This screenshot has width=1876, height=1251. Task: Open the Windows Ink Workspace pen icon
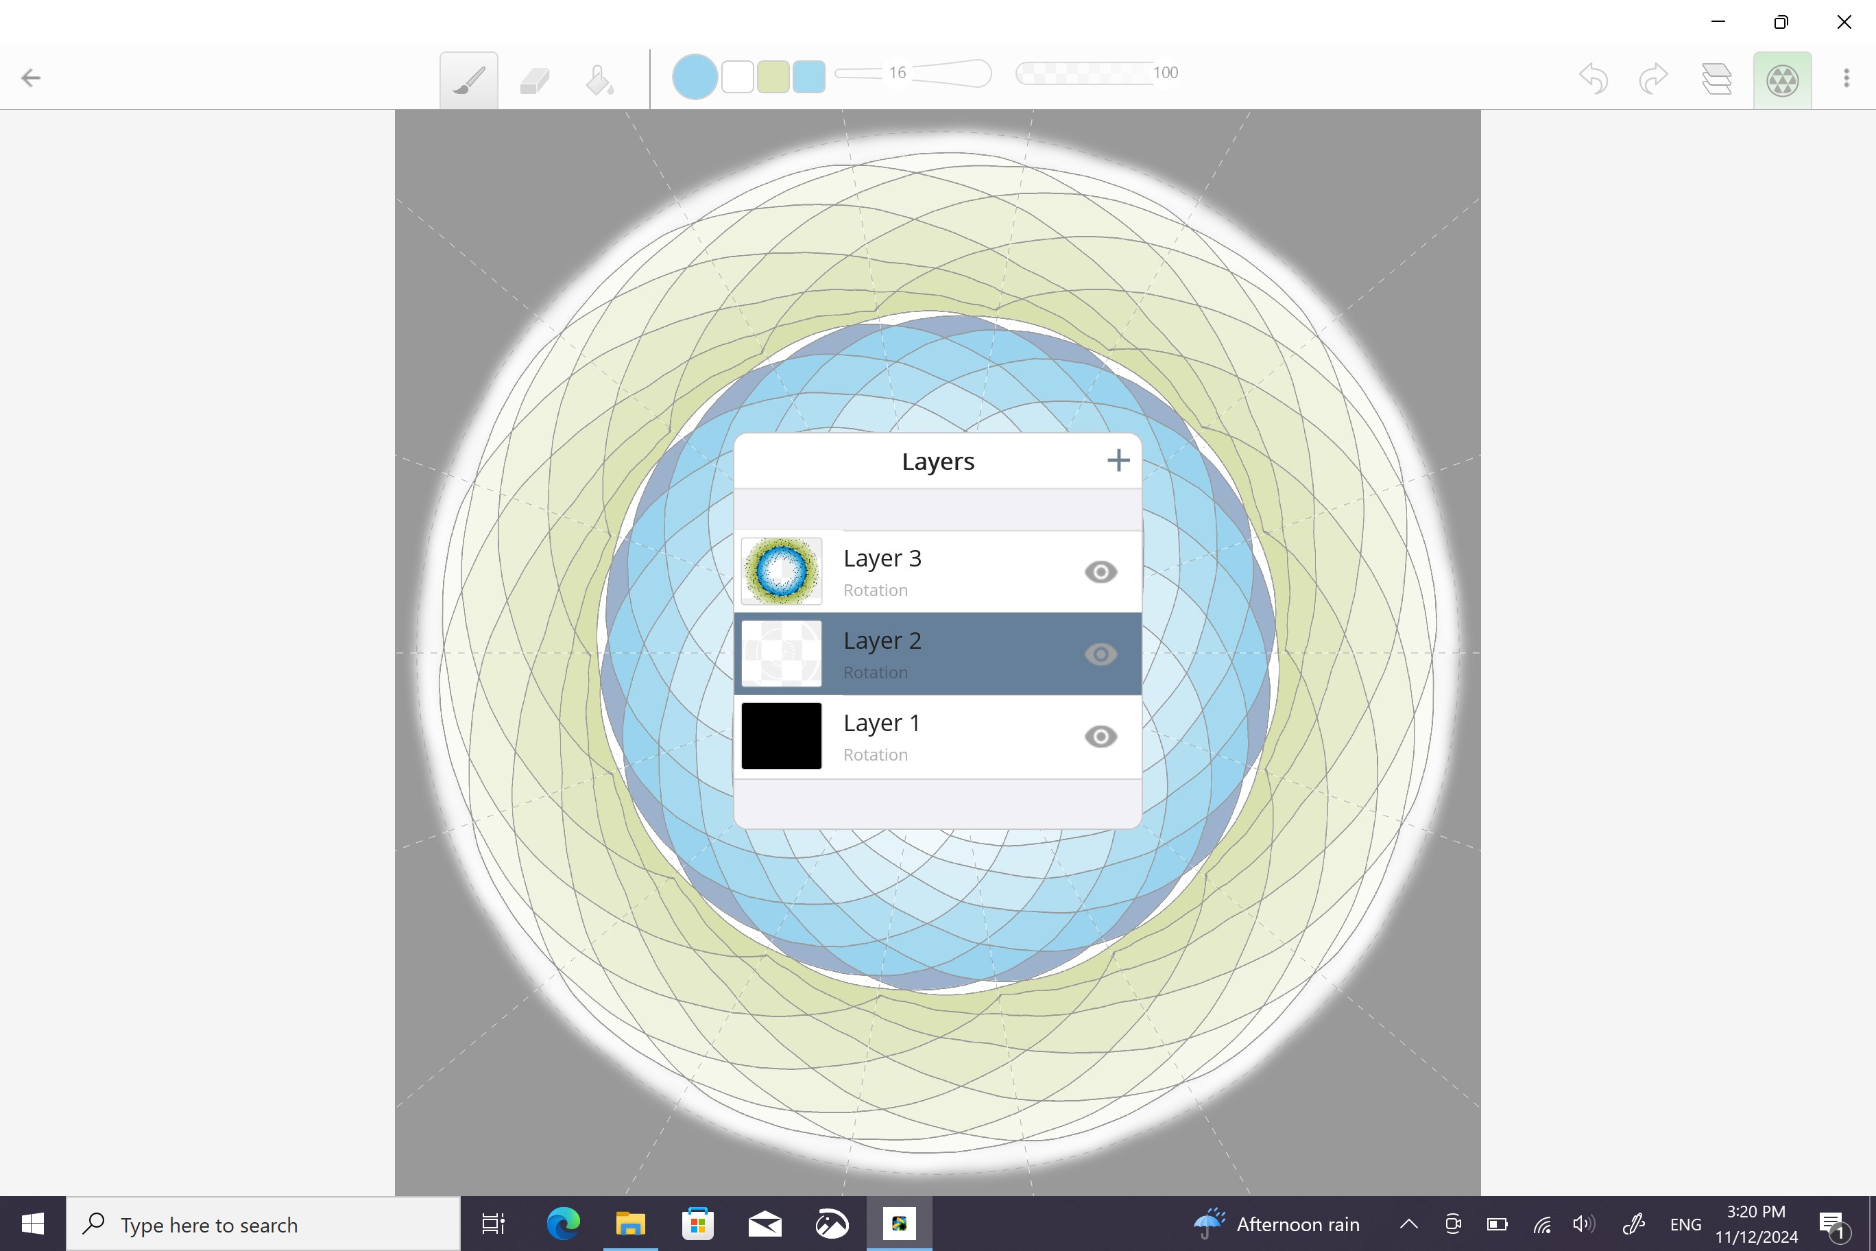(1633, 1224)
